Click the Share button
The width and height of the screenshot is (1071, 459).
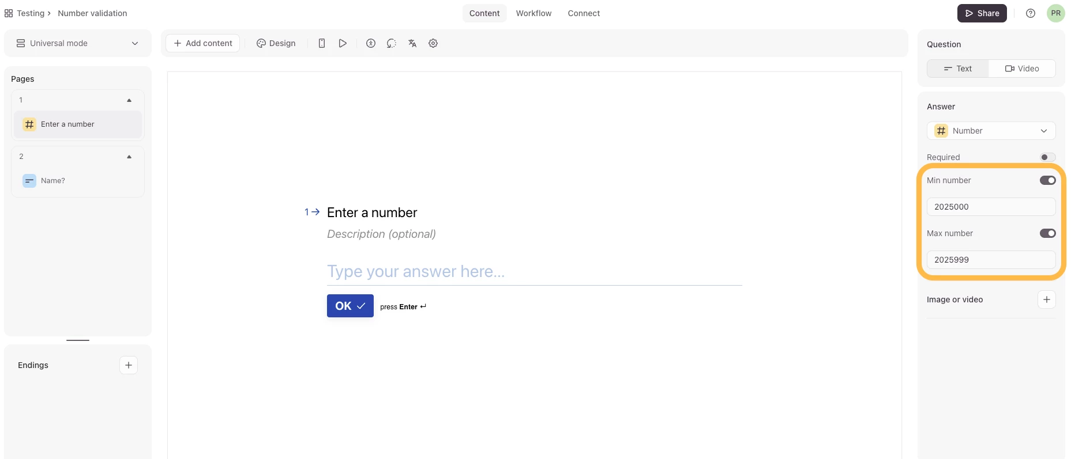pos(982,13)
